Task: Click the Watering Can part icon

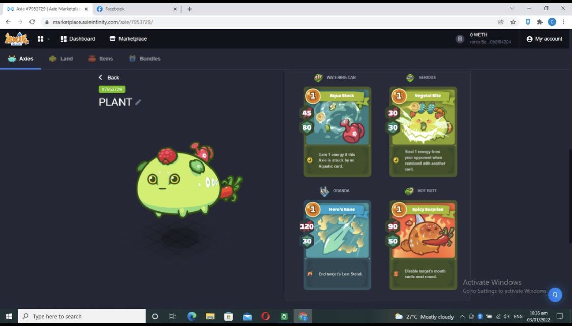Action: (x=318, y=77)
